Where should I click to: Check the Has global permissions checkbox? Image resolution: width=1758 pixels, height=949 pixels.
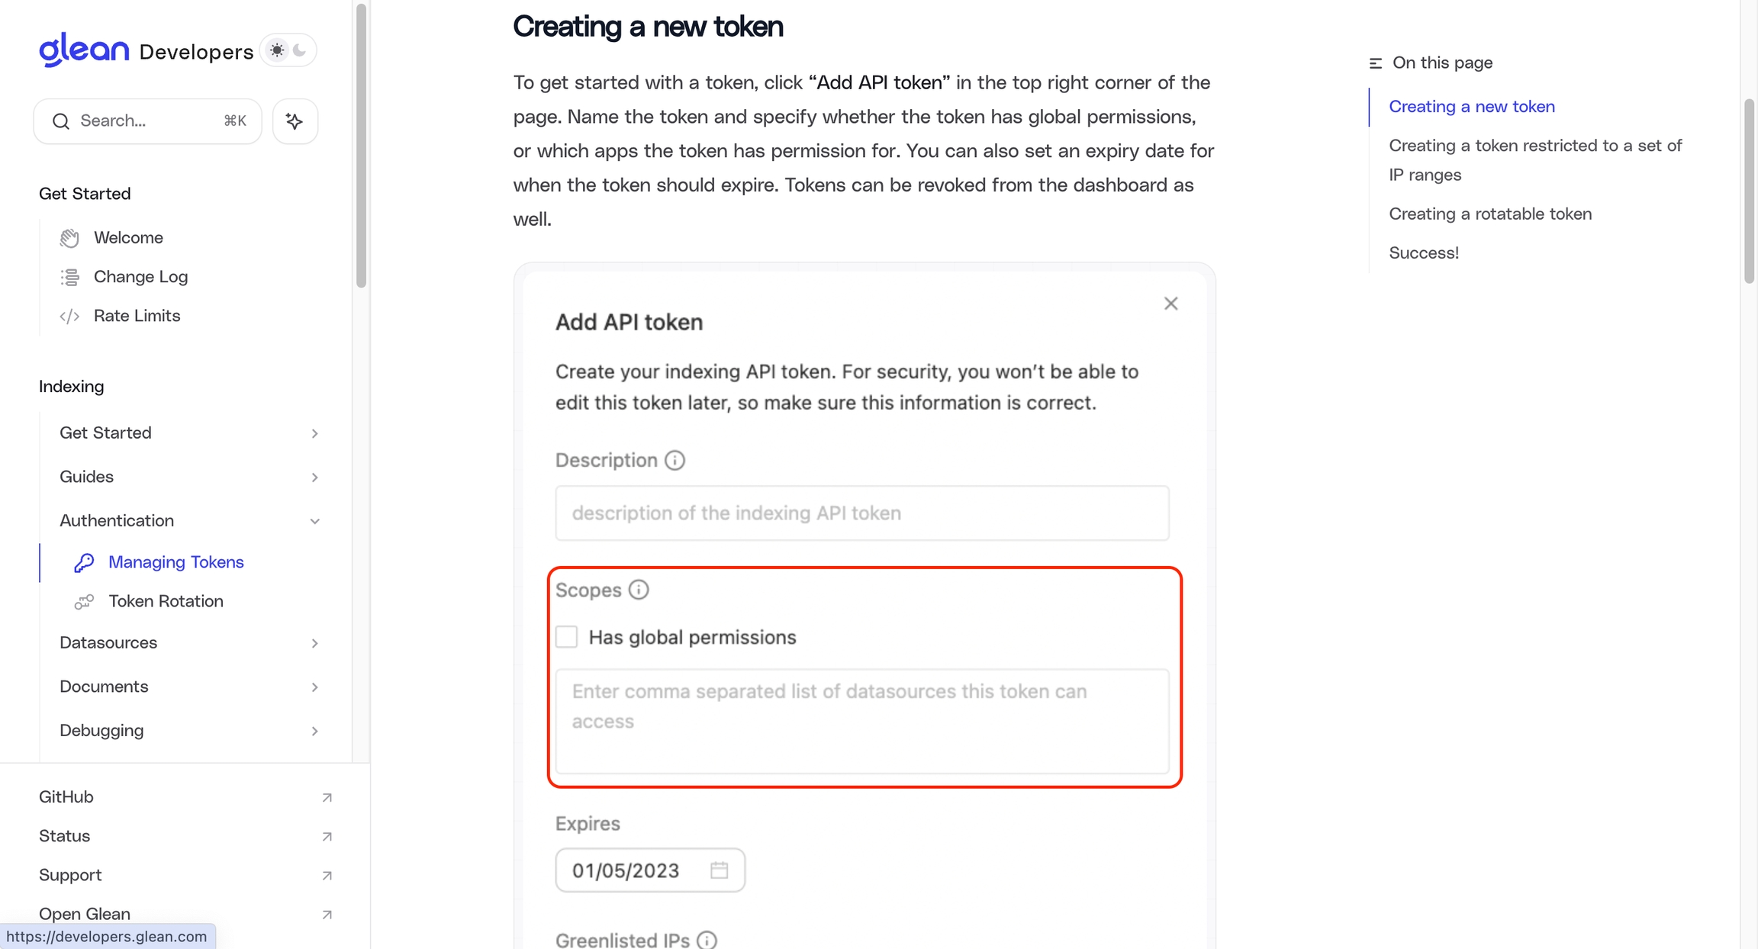point(567,637)
